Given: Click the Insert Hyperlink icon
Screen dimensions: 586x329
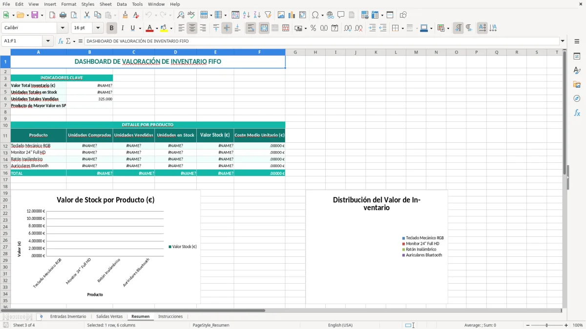Looking at the screenshot, I should click(x=331, y=15).
